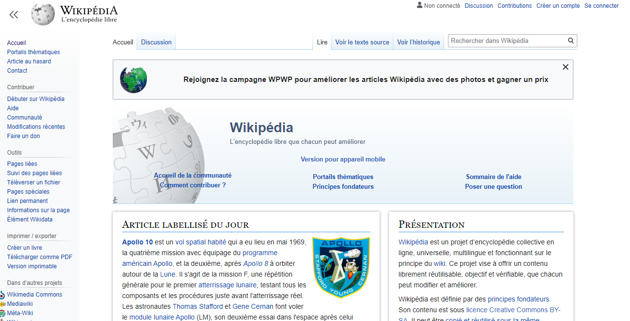The image size is (630, 321).
Task: Open Accueil in the sidebar
Action: (x=17, y=43)
